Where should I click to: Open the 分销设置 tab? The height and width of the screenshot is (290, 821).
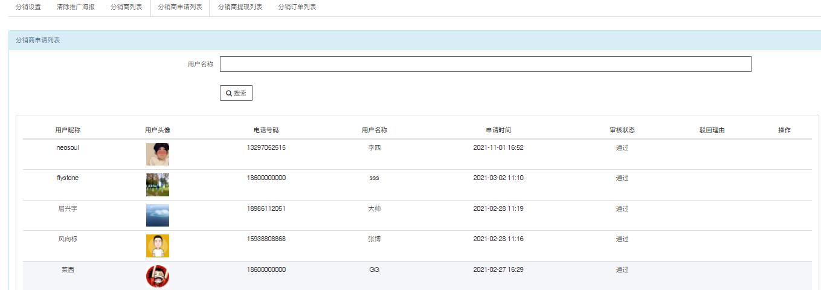28,7
